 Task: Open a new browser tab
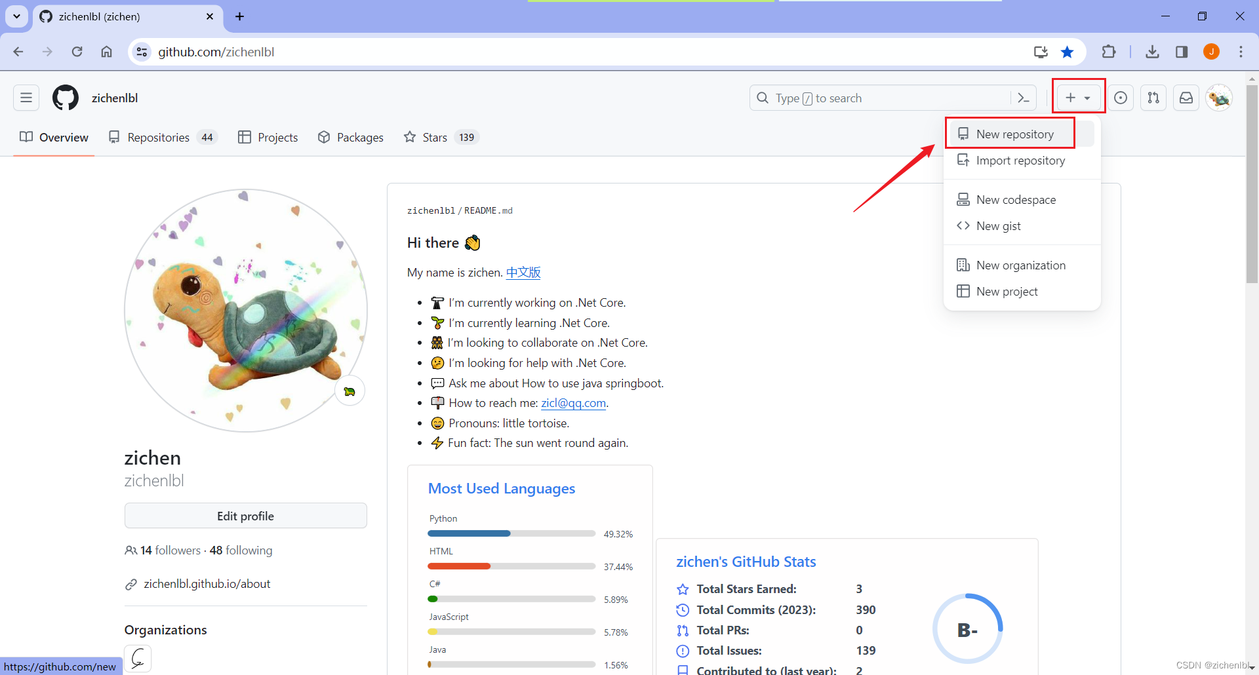coord(240,16)
